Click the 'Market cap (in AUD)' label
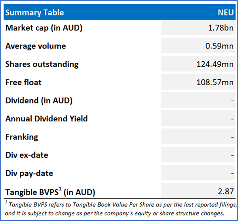The image size is (238, 221). pyautogui.click(x=44, y=28)
